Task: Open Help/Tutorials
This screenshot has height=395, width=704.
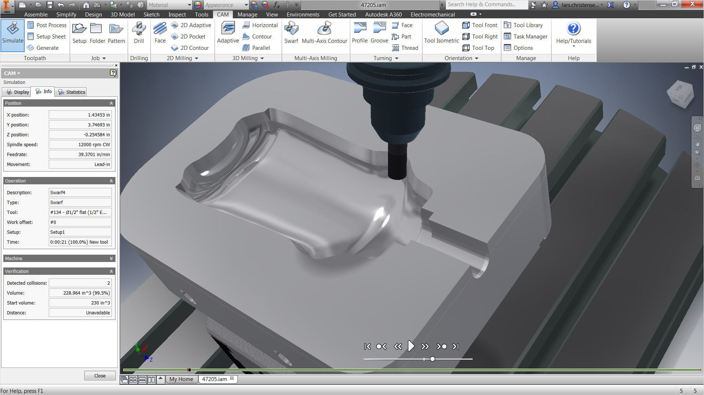Action: tap(573, 33)
